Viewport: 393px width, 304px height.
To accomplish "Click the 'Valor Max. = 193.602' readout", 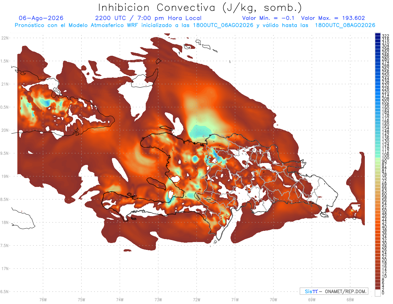I will (x=333, y=18).
